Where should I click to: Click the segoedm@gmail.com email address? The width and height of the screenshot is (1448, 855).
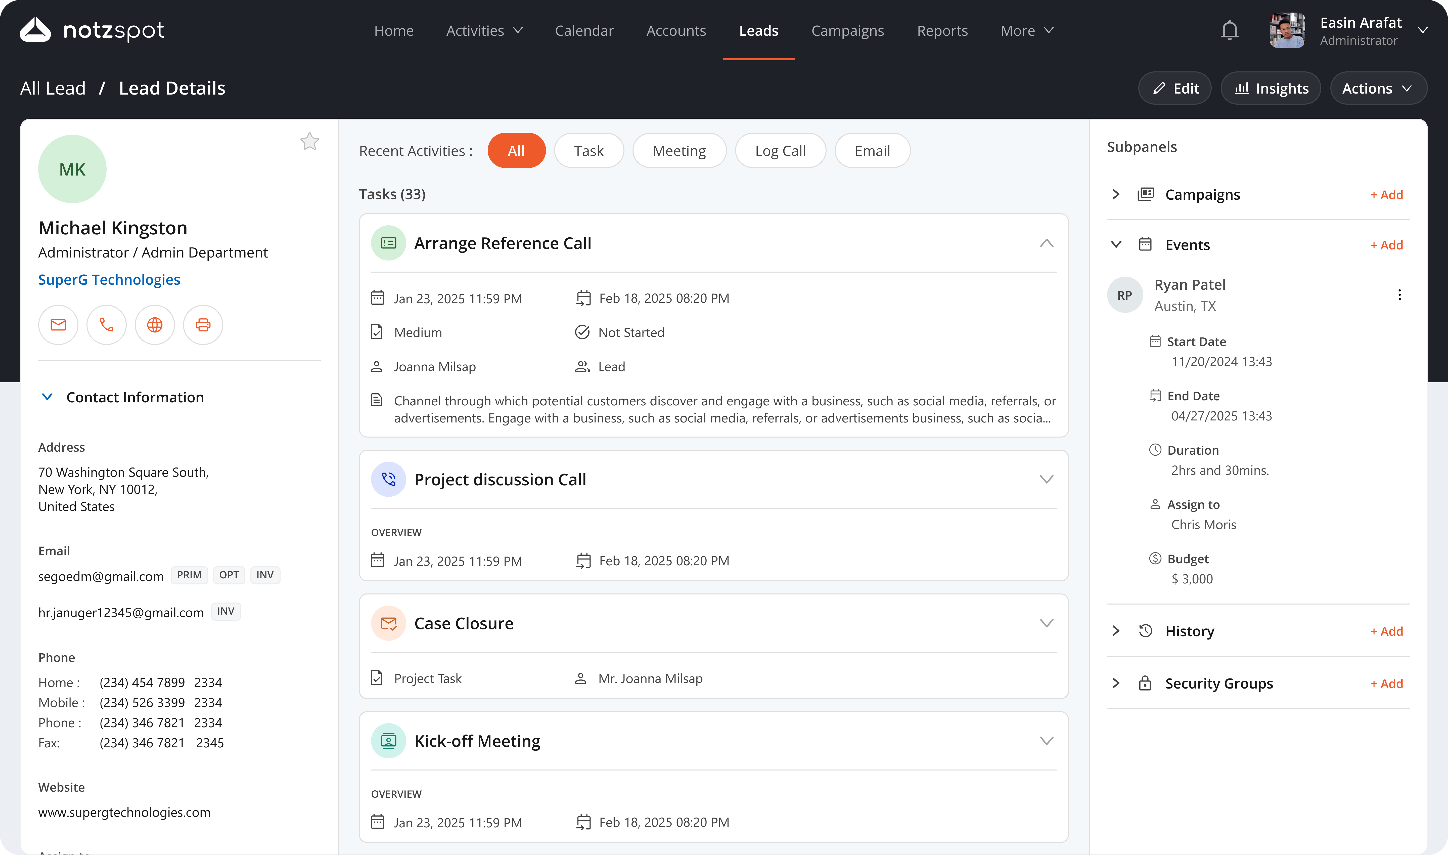100,576
